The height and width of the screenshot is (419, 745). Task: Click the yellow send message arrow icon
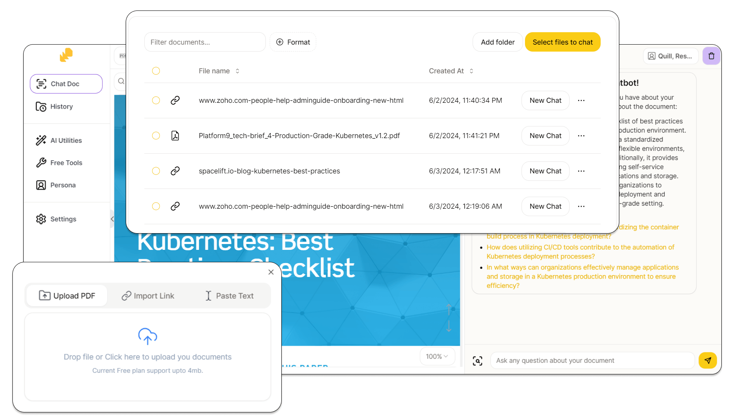708,360
